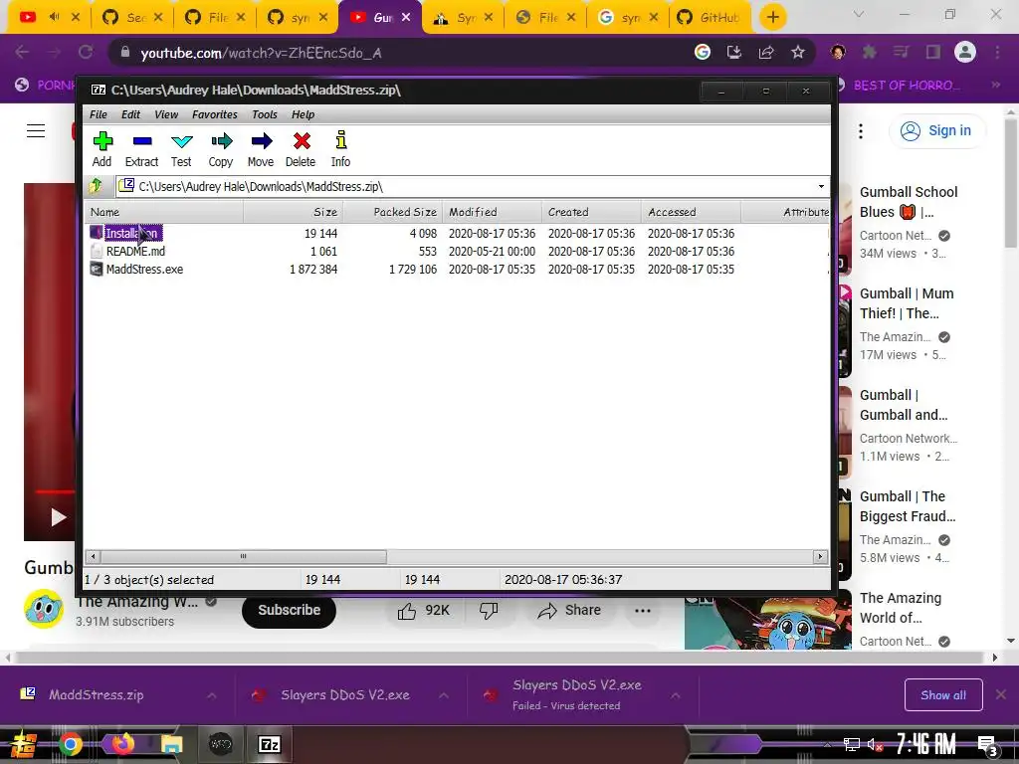
Task: Choose the Move toolbar icon
Action: 261,149
